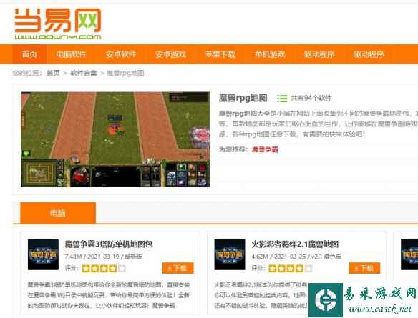The image size is (418, 318).
Task: Click the 7.48M / 2021-03-19 info text
Action: pyautogui.click(x=104, y=257)
